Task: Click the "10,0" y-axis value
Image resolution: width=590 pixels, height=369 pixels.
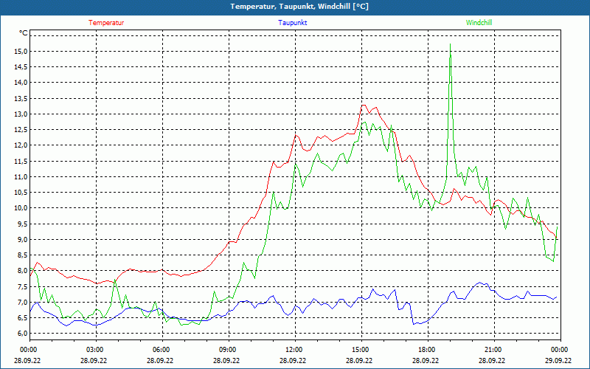Action: coord(21,208)
